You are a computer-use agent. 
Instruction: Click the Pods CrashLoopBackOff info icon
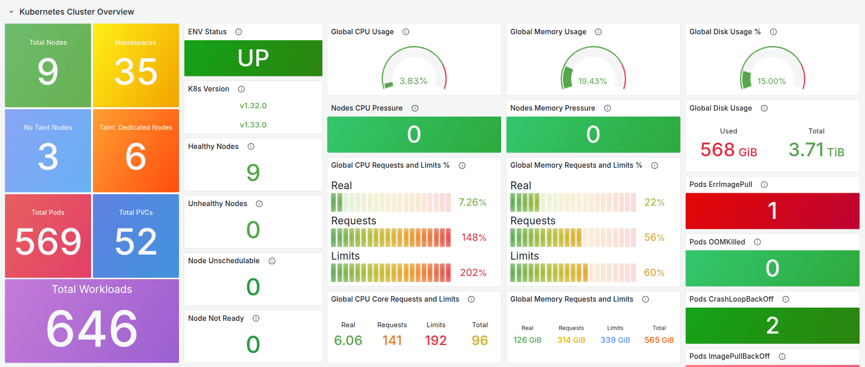point(786,299)
